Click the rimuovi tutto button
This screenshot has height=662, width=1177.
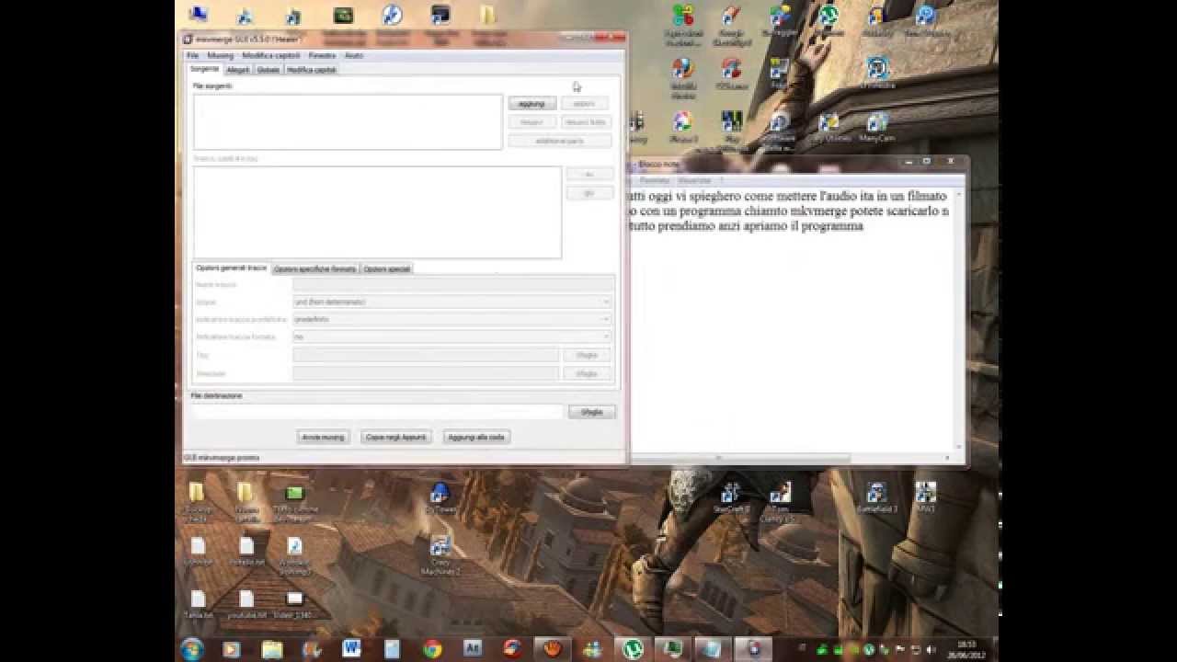pyautogui.click(x=585, y=122)
